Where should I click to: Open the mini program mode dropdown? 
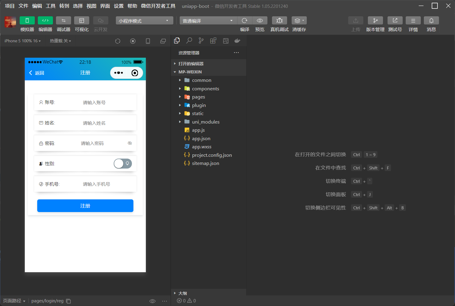pos(144,21)
